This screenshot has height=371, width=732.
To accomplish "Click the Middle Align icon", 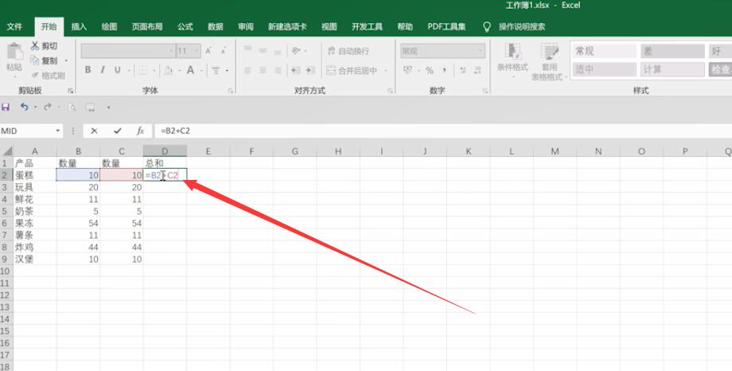I will 263,50.
